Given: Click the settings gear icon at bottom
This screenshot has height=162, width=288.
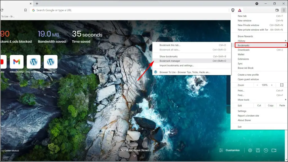Looking at the screenshot, I should point(250,150).
